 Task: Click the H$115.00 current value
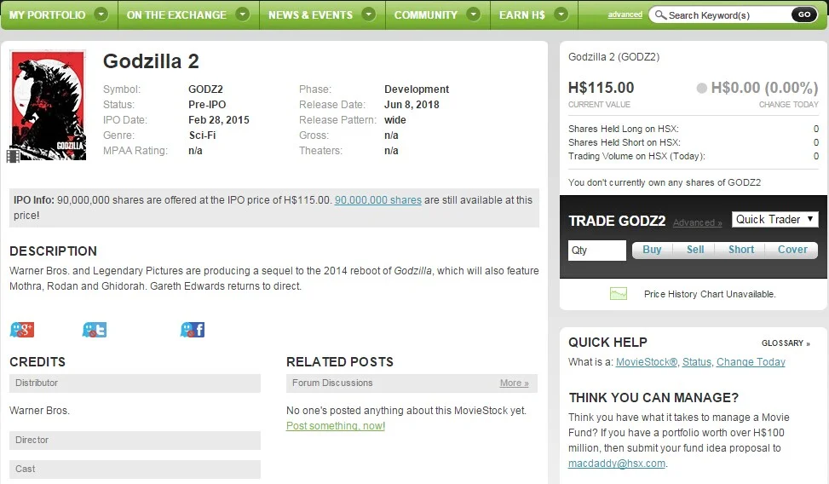tap(602, 88)
